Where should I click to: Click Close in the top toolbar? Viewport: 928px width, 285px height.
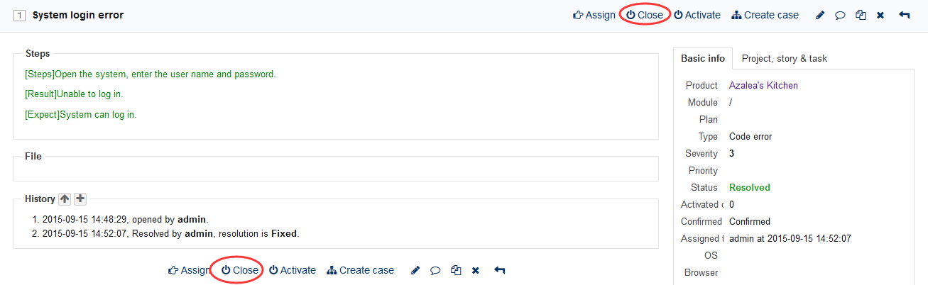click(645, 15)
